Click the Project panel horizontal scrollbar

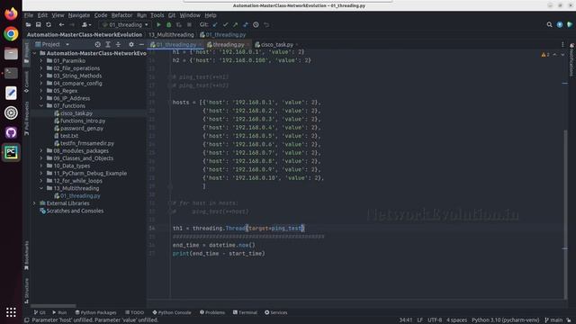click(x=53, y=306)
